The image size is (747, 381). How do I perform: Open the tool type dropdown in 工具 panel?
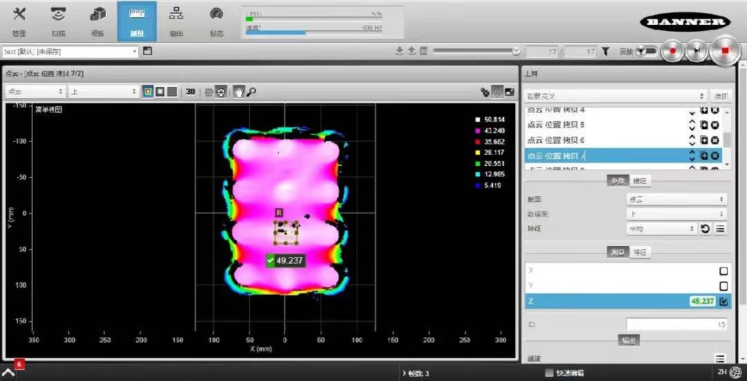click(615, 95)
